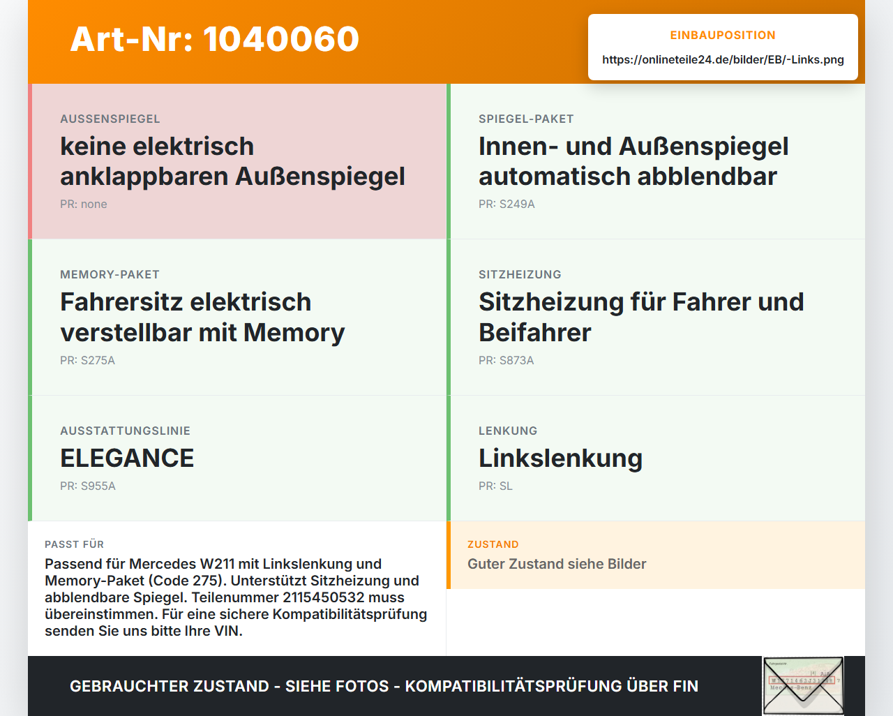Click the PASST FÜR label

click(x=74, y=544)
